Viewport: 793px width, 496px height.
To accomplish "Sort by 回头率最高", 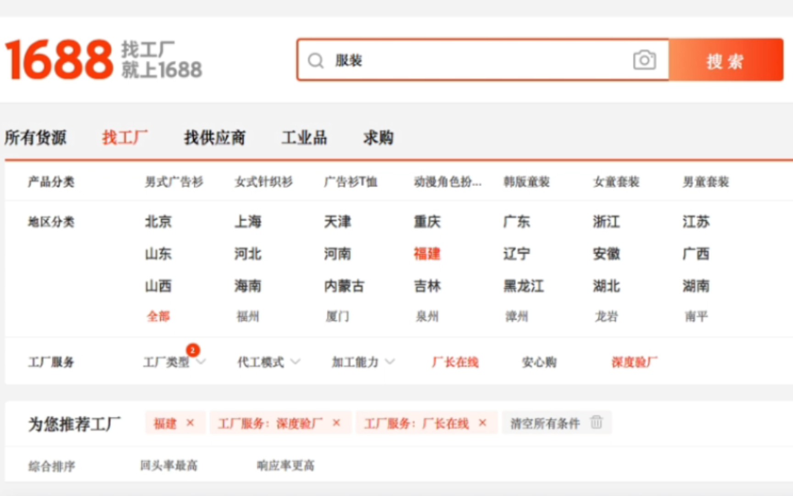I will (169, 465).
